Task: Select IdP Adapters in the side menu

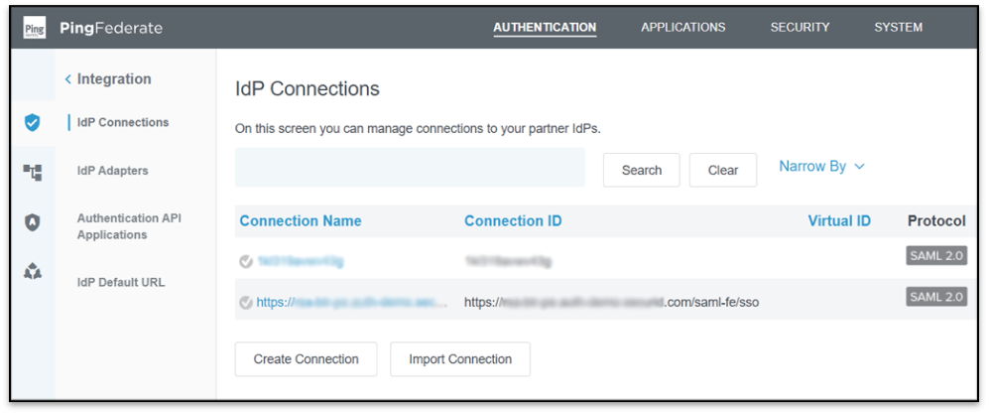Action: click(x=112, y=171)
